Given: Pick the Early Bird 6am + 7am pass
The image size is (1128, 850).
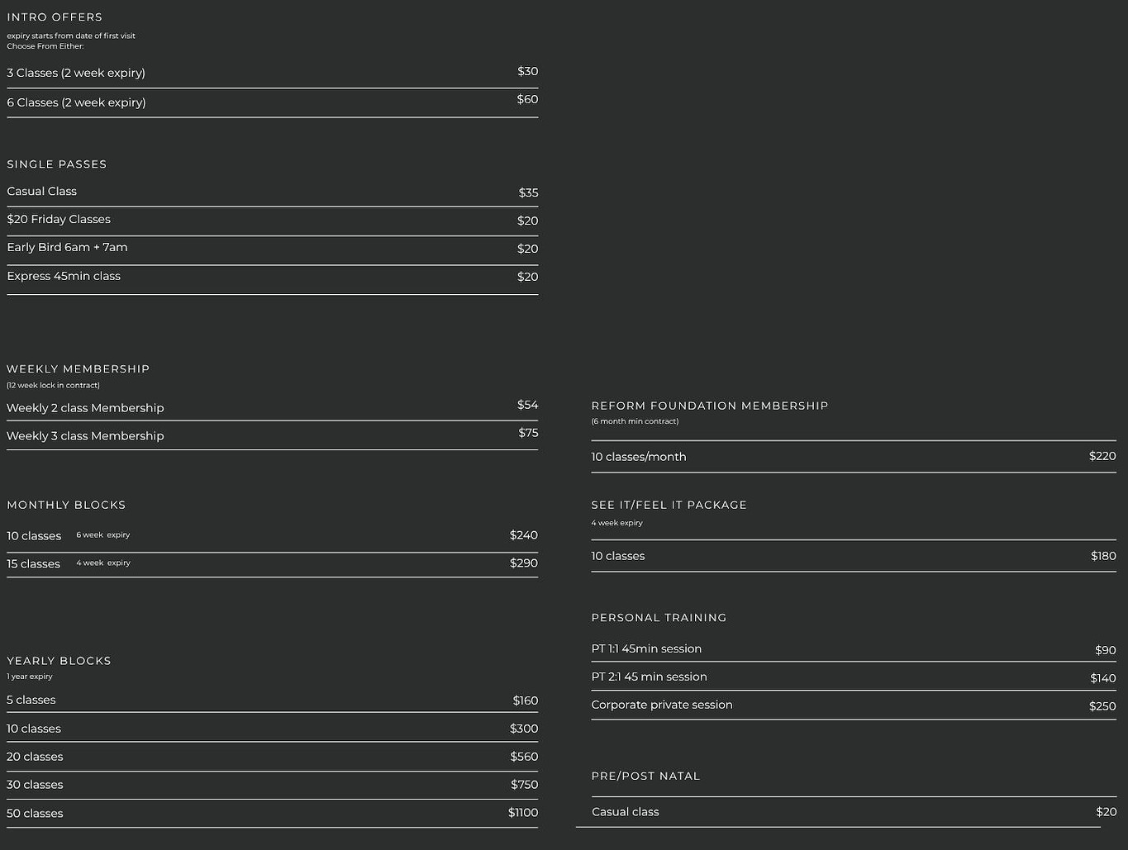Looking at the screenshot, I should pyautogui.click(x=272, y=249).
